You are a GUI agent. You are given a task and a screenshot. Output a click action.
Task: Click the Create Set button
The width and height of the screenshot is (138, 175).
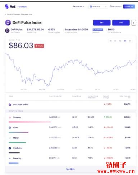(129, 6)
